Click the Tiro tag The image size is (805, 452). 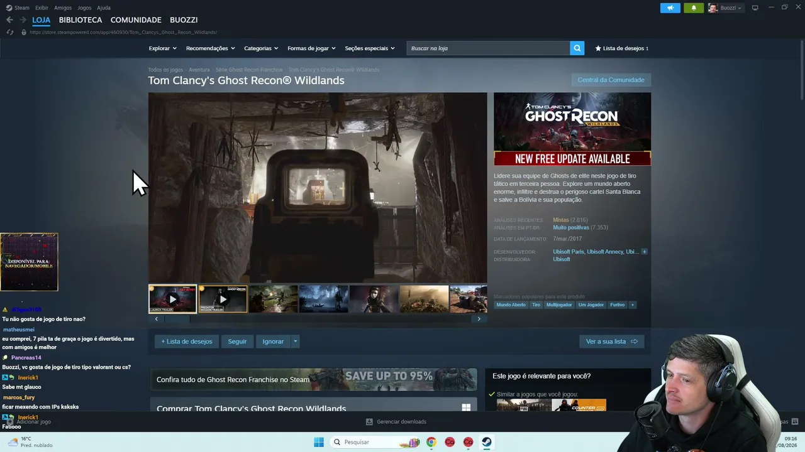tap(536, 305)
